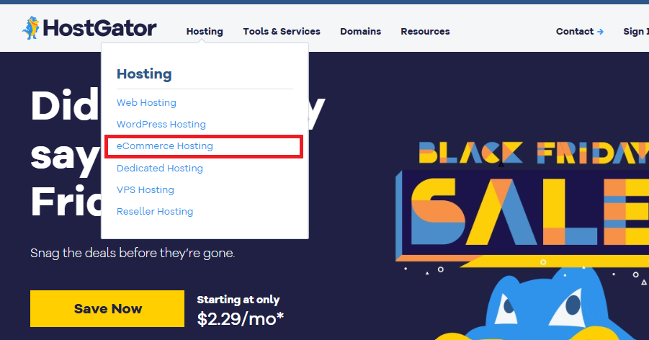Click the Contact arrow icon
649x340 pixels.
(x=601, y=32)
